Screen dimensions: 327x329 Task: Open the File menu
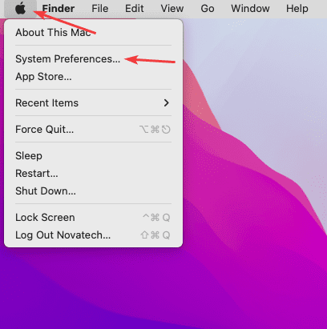coord(100,9)
